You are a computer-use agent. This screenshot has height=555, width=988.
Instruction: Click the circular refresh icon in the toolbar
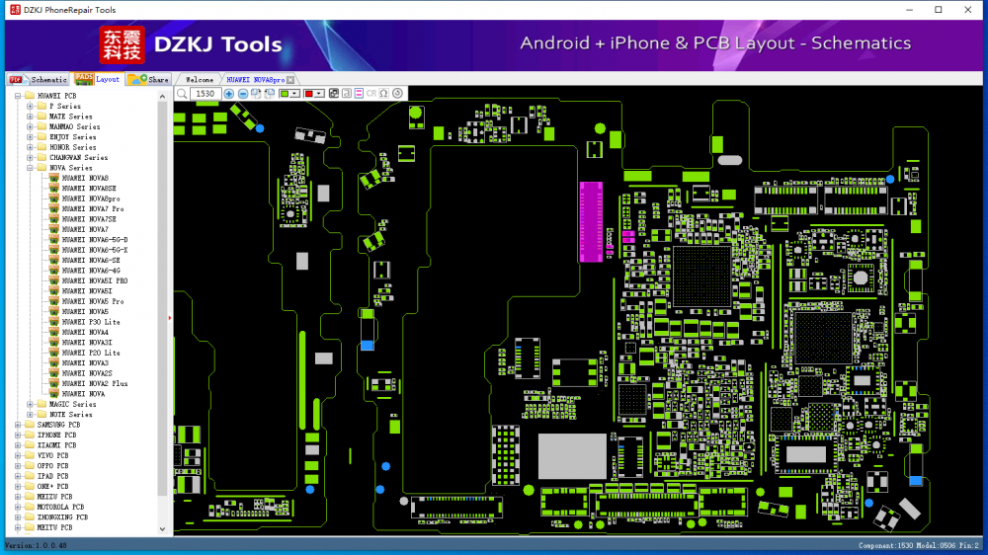point(397,94)
